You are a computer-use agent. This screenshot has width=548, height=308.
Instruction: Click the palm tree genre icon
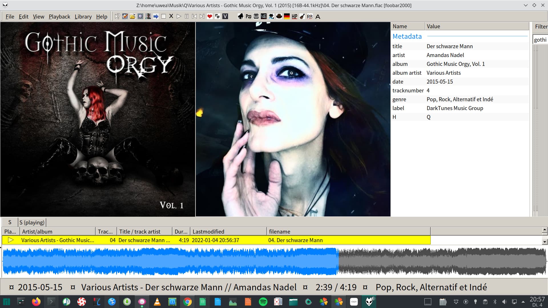(271, 16)
